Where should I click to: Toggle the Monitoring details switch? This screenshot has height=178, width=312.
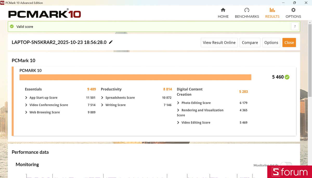[x=286, y=165]
